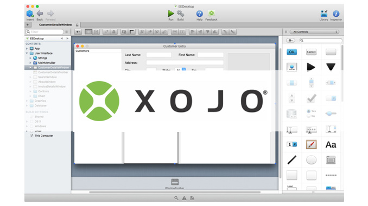The image size is (368, 206).
Task: Open the All Controls dropdown
Action: 314,32
